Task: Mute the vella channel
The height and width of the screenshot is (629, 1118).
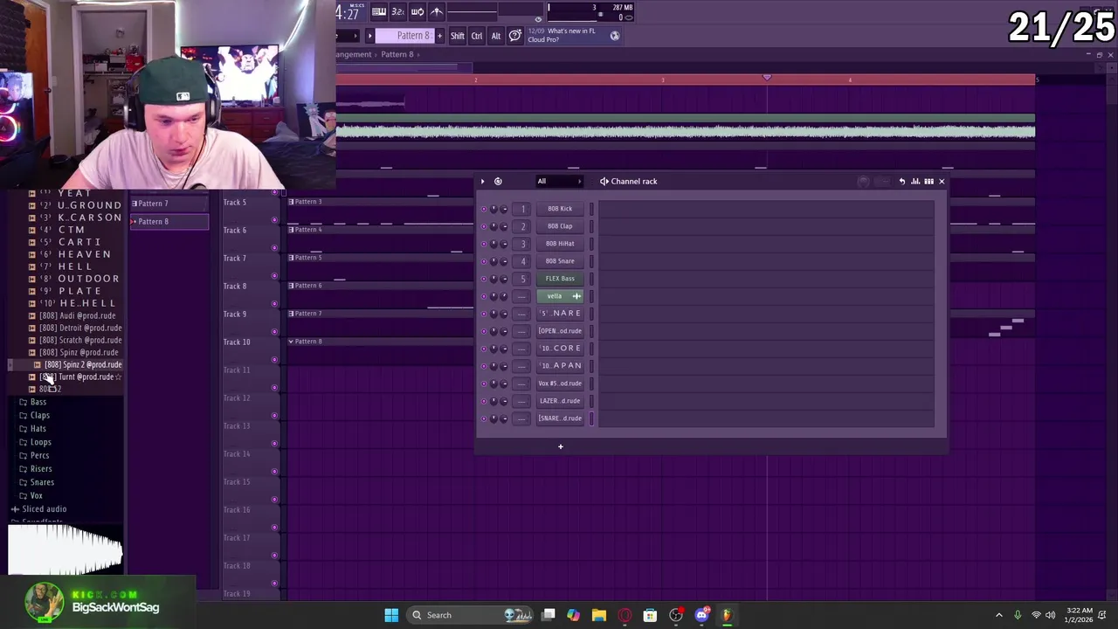Action: tap(484, 296)
